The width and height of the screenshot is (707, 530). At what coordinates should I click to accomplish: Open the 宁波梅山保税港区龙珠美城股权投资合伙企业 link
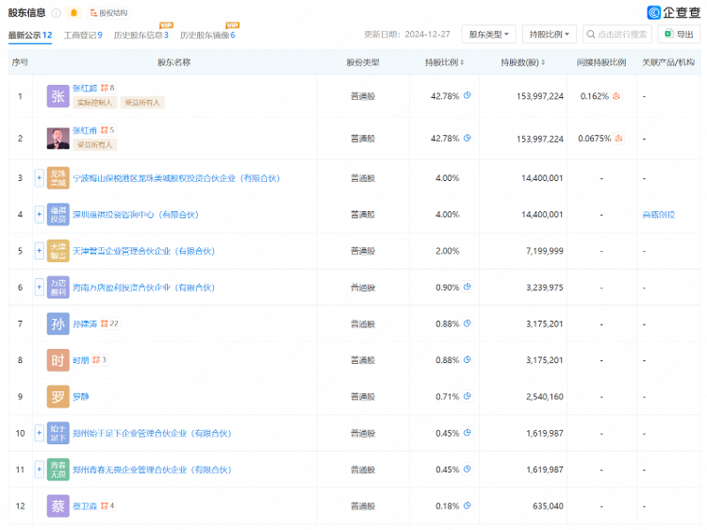(176, 178)
